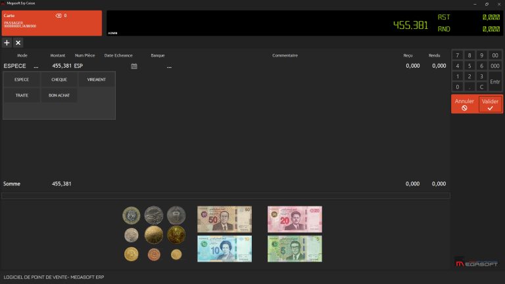Screen dimensions: 505x284
Task: Choose the bimetallic gold-ringed coin
Action: [x=132, y=215]
